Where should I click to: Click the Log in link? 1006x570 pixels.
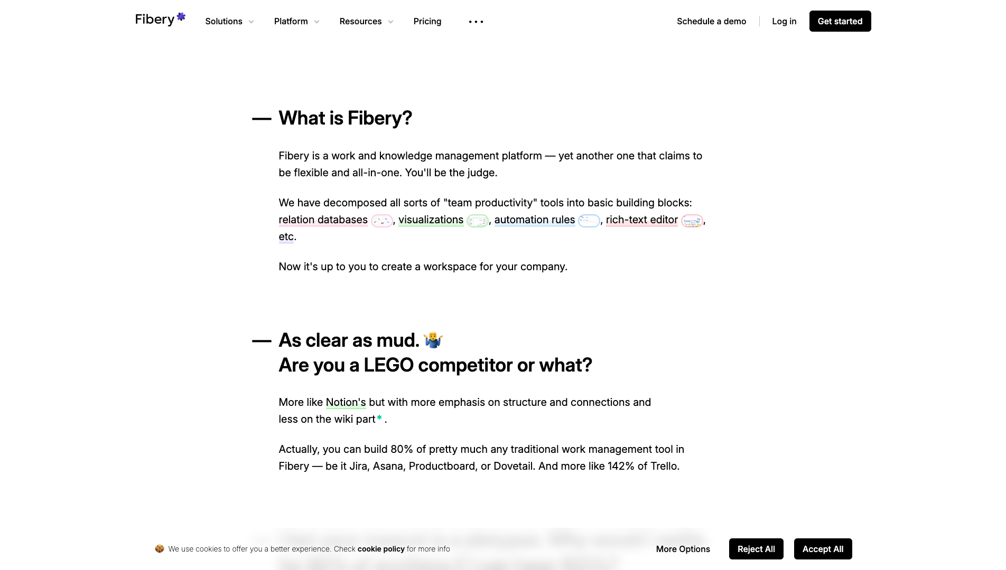784,22
